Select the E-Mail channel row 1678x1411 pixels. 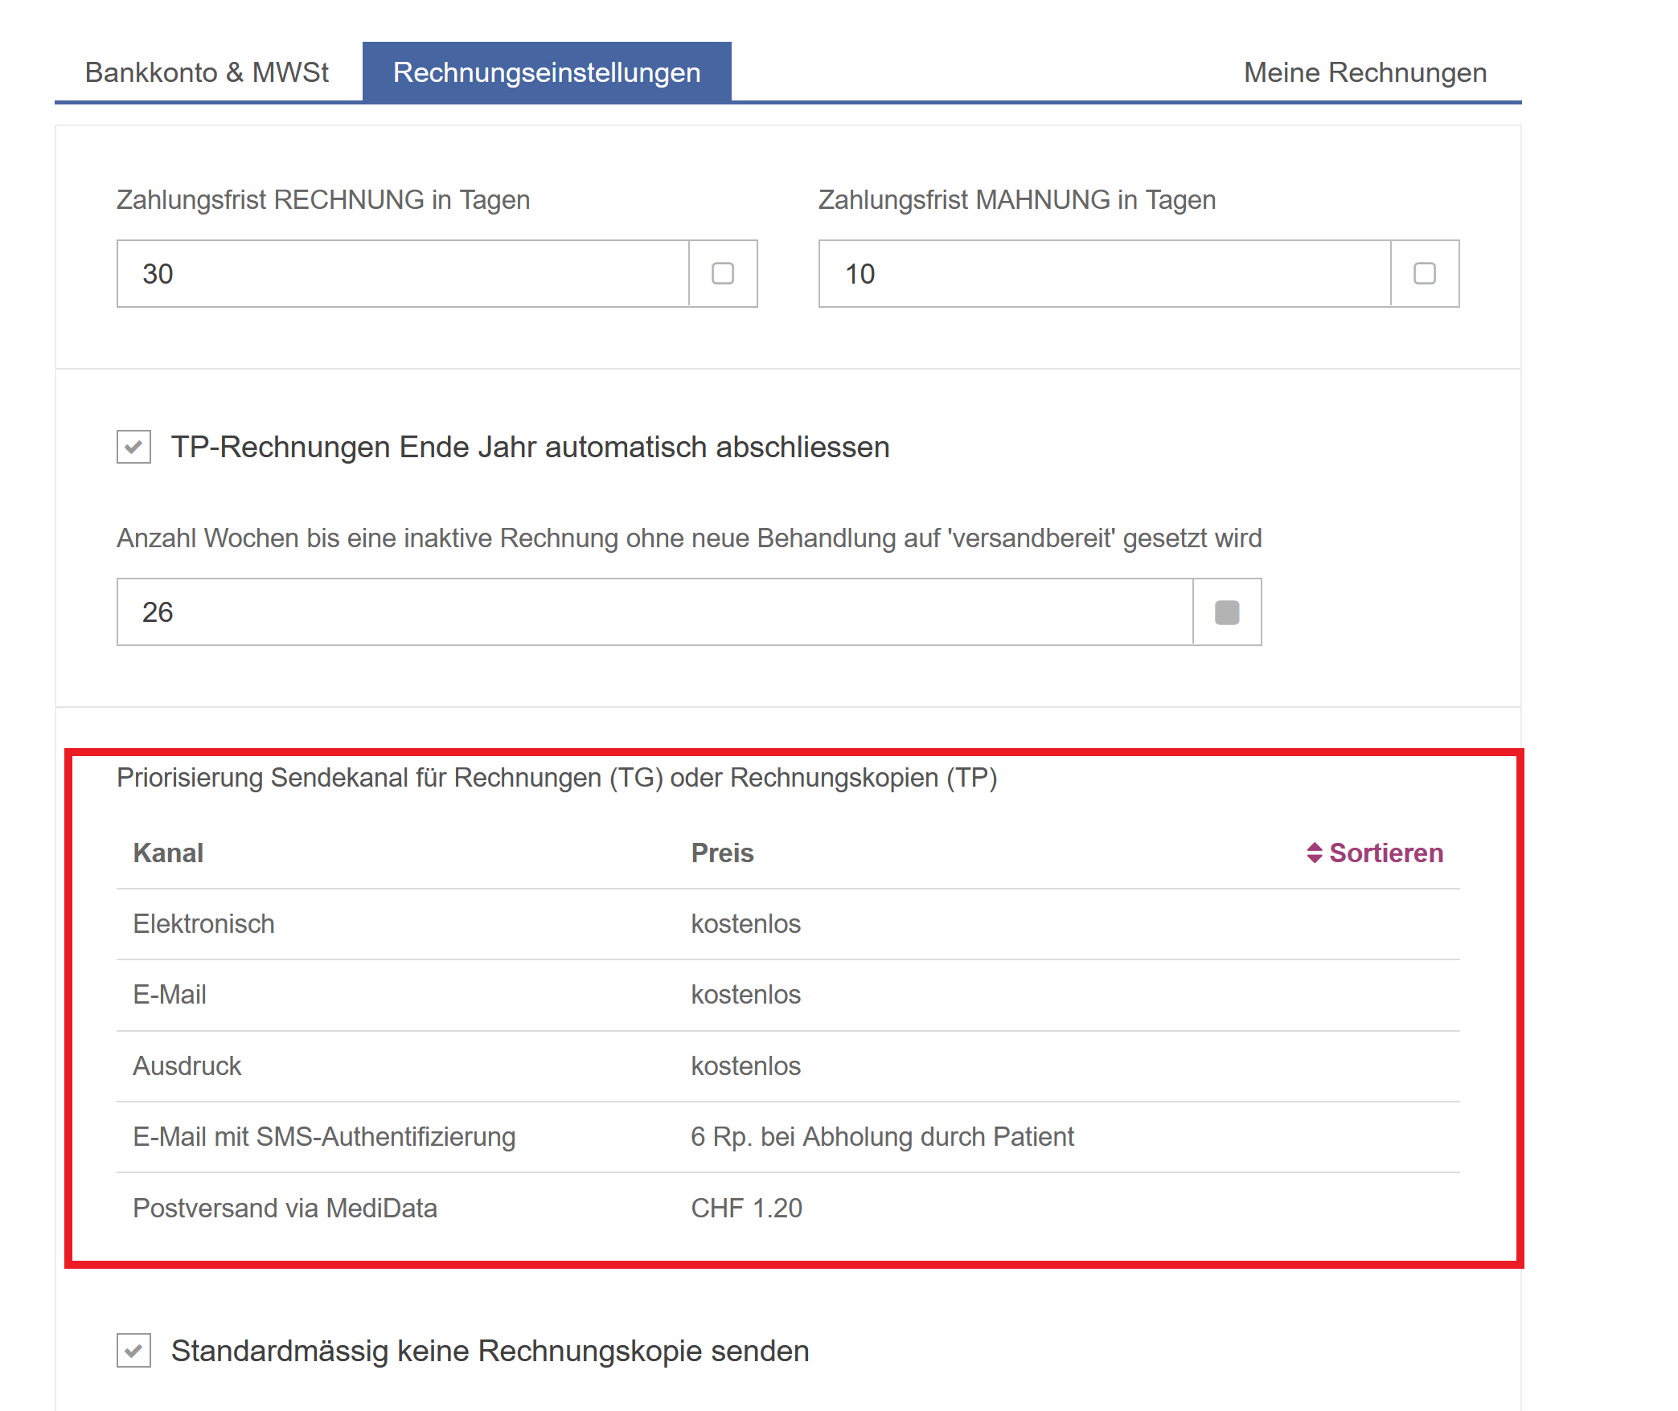coord(788,995)
